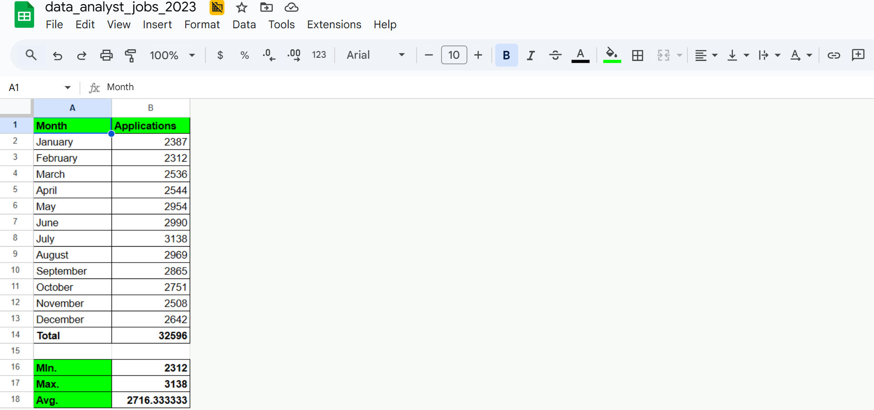Open the borders tool
874x410 pixels.
638,55
